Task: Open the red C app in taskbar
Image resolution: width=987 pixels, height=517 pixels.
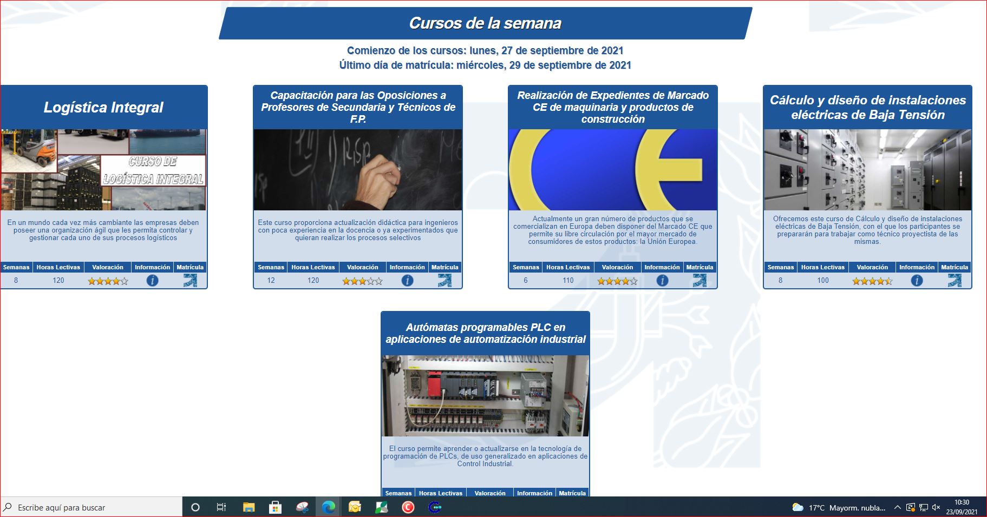Action: pyautogui.click(x=408, y=507)
